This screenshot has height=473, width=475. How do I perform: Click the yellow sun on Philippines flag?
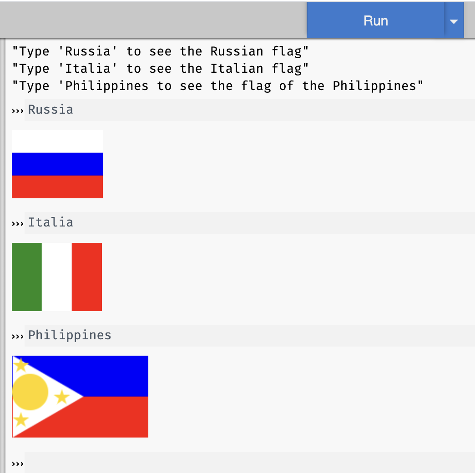click(x=30, y=392)
